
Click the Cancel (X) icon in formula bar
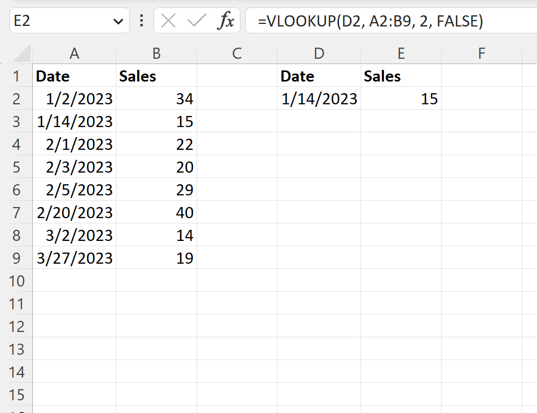pos(167,21)
